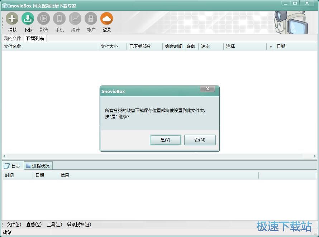The width and height of the screenshot is (319, 237).
Task: Click the log panel 日期 column header
Action: point(46,175)
